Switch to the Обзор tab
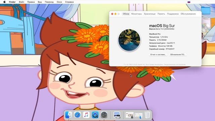The image size is (215, 121). click(126, 14)
